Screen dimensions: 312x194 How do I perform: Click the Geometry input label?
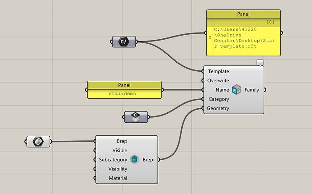click(x=218, y=108)
